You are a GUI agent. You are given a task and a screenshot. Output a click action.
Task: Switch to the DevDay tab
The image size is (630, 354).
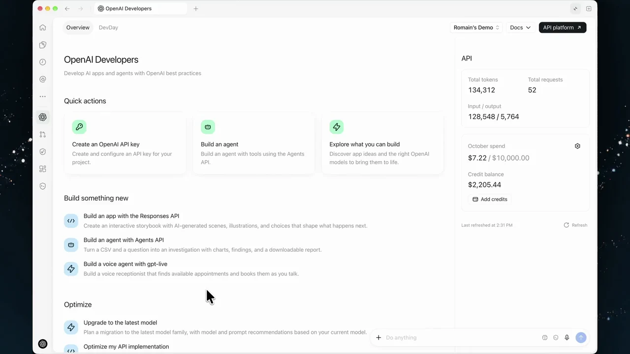click(108, 28)
